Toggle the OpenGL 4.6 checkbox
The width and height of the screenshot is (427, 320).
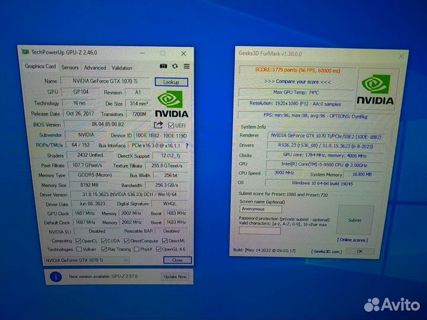[158, 249]
